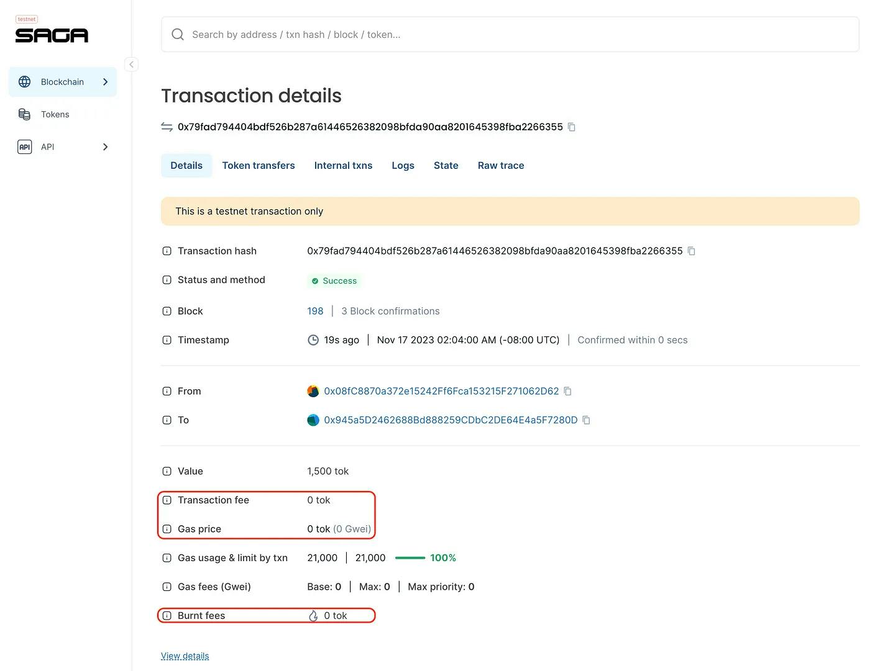
Task: Click the Status and method info icon
Action: (x=167, y=280)
